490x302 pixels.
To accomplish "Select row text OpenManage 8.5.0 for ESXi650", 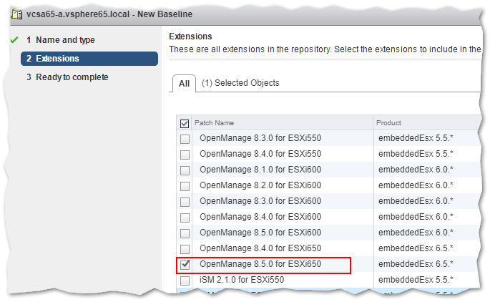I will coord(260,264).
